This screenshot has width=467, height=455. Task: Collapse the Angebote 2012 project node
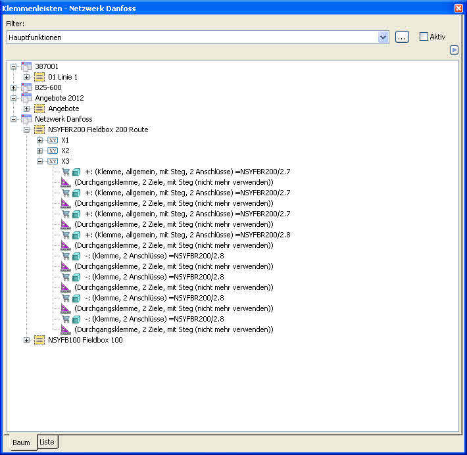13,98
